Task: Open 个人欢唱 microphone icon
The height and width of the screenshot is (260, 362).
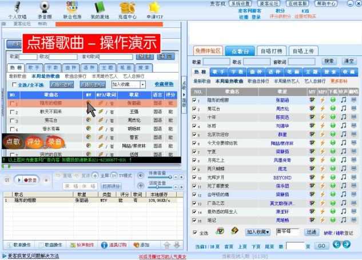Action: 17,7
